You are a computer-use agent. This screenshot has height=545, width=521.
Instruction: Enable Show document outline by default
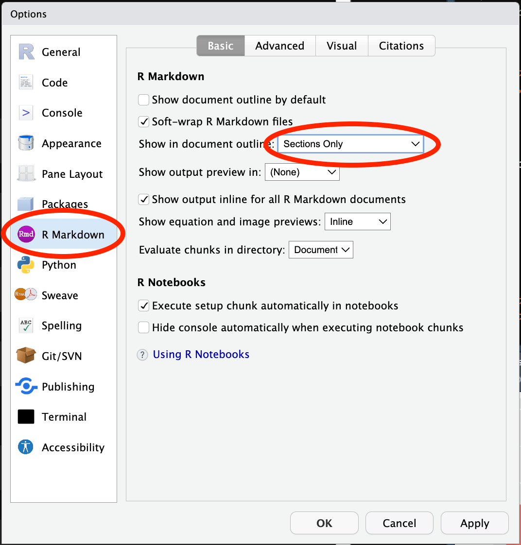144,100
